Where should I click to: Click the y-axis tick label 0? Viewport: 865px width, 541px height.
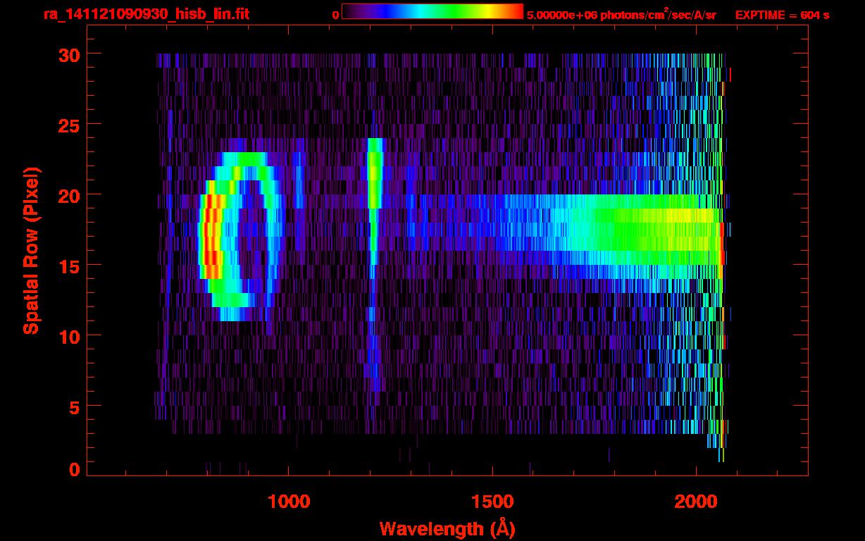(x=74, y=470)
